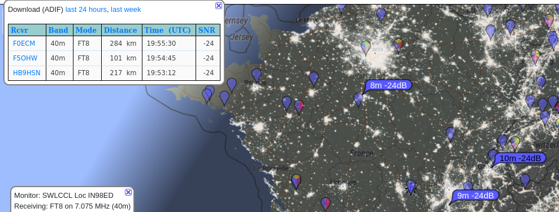Select the pink-blue marker northwest of France label

(x=299, y=107)
